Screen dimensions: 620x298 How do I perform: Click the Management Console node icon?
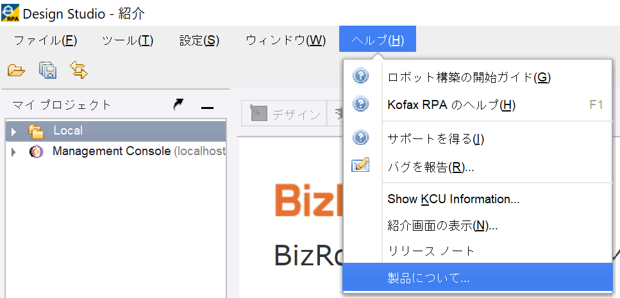[x=36, y=152]
